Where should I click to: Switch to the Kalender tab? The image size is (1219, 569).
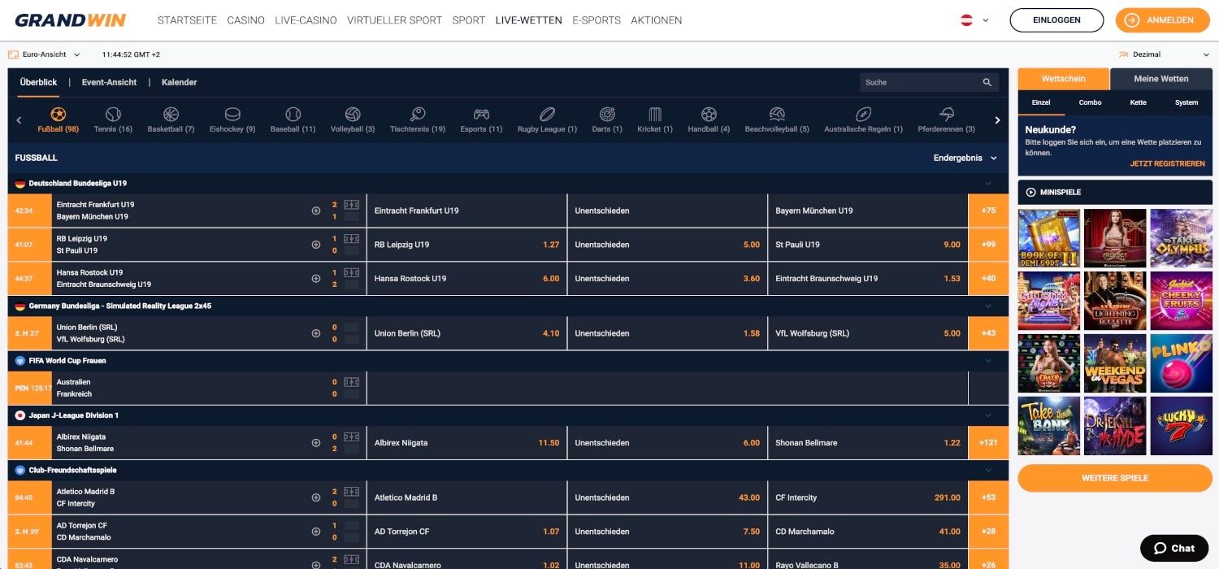click(x=179, y=82)
